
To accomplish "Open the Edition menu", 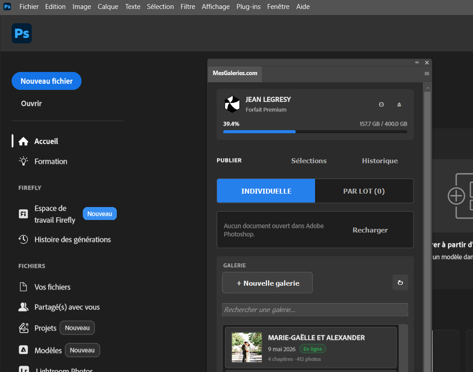I will coord(55,7).
